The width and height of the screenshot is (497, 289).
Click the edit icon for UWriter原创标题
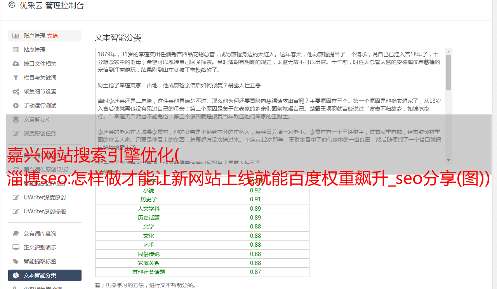point(16,211)
